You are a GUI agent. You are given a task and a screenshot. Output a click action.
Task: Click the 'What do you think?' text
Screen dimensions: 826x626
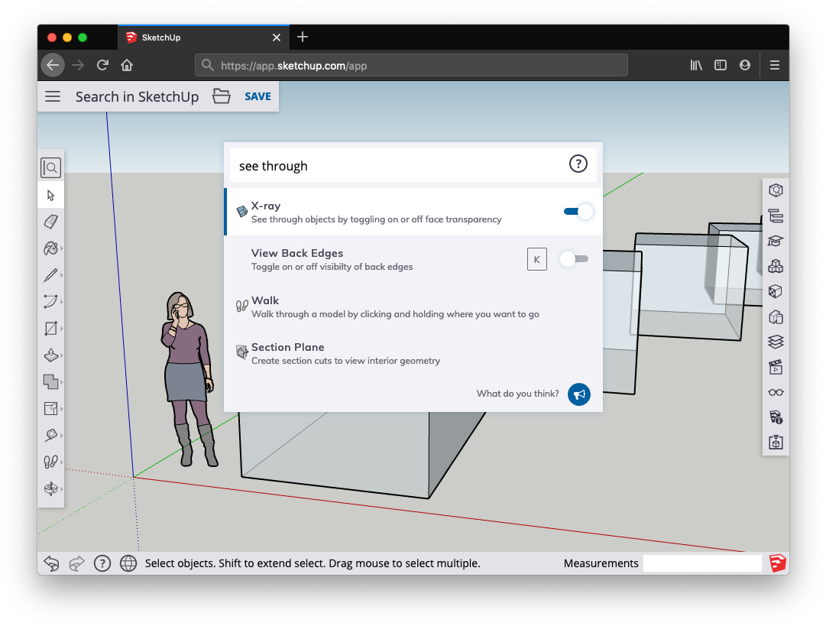[518, 394]
